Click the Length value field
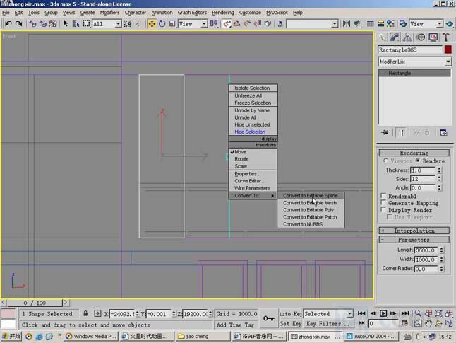Viewport: 456px width, 343px height. [x=426, y=250]
